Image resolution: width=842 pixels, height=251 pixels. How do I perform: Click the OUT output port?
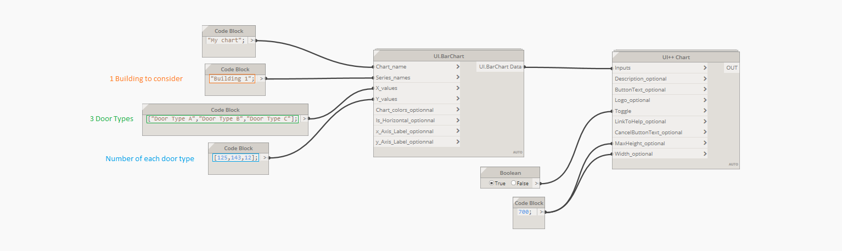[x=732, y=68]
